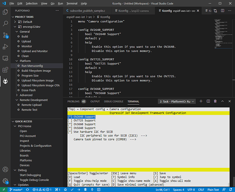Open Projects & Configuration in Quick Access

tap(35, 146)
